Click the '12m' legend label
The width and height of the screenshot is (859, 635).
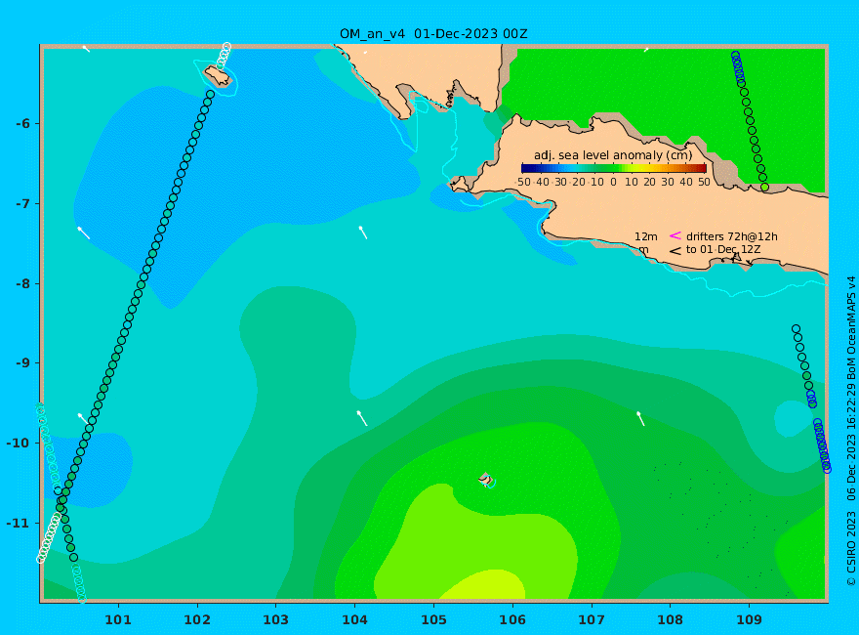point(646,236)
